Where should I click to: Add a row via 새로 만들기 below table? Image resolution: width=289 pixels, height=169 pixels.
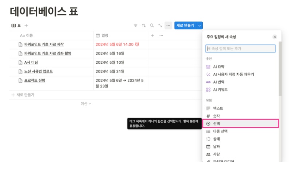click(x=23, y=95)
